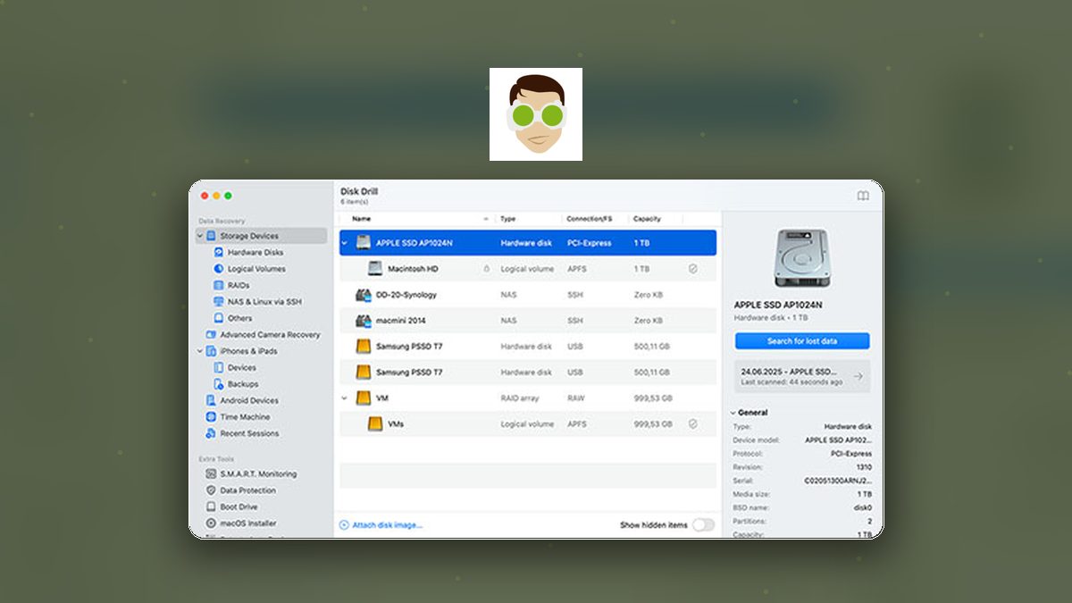Image resolution: width=1072 pixels, height=603 pixels.
Task: Select the Logical Volumes icon
Action: point(219,269)
